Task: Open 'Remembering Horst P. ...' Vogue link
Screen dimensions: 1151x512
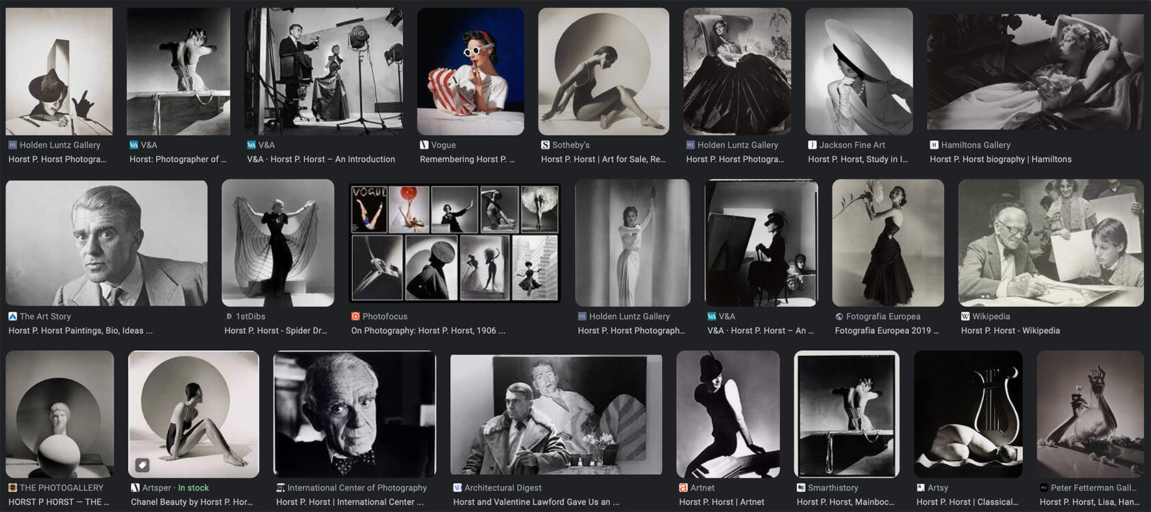Action: click(467, 159)
